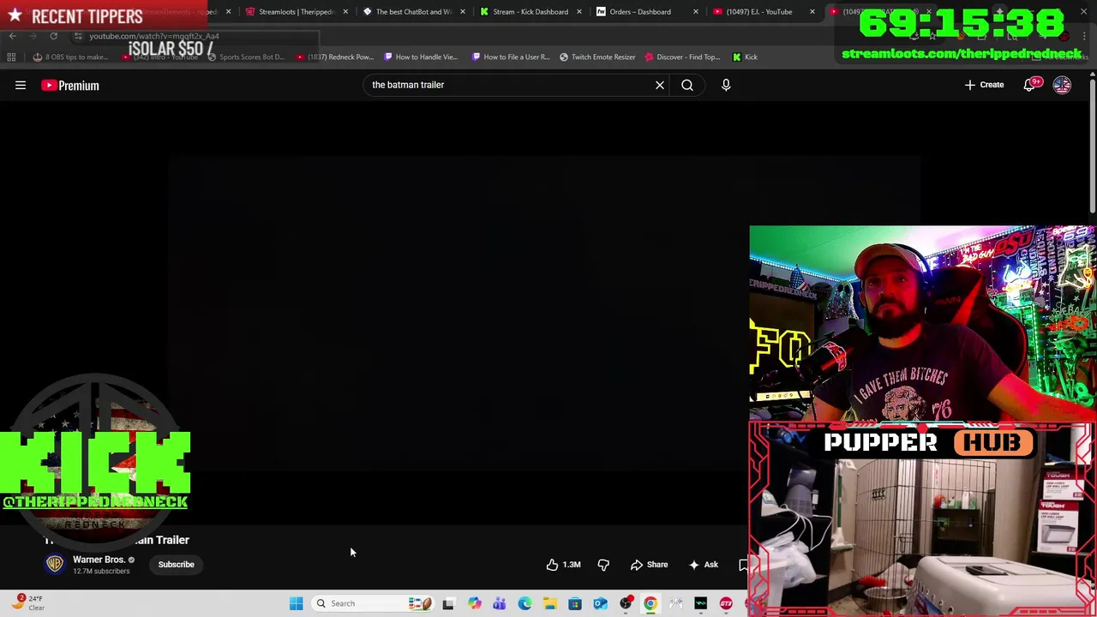Subscribe to the Warner Bros. channel
The width and height of the screenshot is (1097, 617).
click(176, 565)
